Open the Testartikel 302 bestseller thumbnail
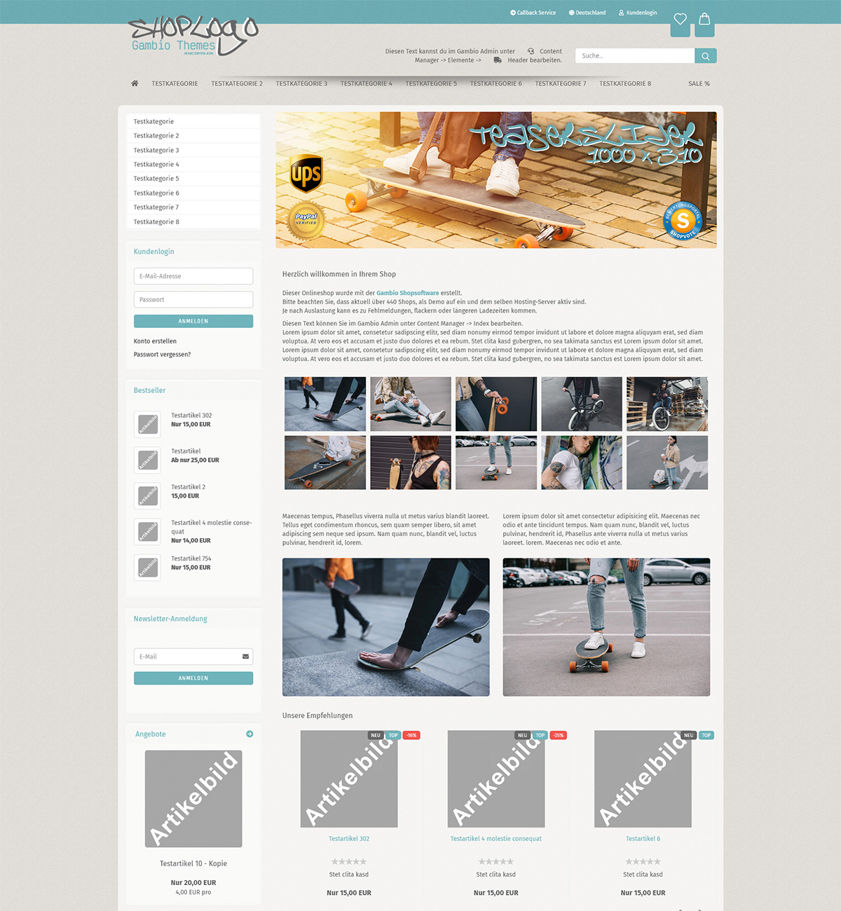 click(148, 424)
